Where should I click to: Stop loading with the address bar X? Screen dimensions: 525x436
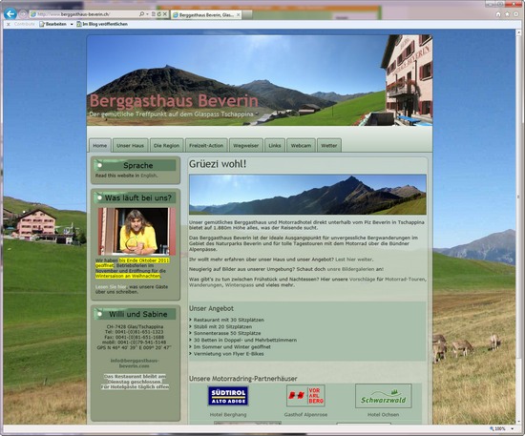[x=165, y=14]
